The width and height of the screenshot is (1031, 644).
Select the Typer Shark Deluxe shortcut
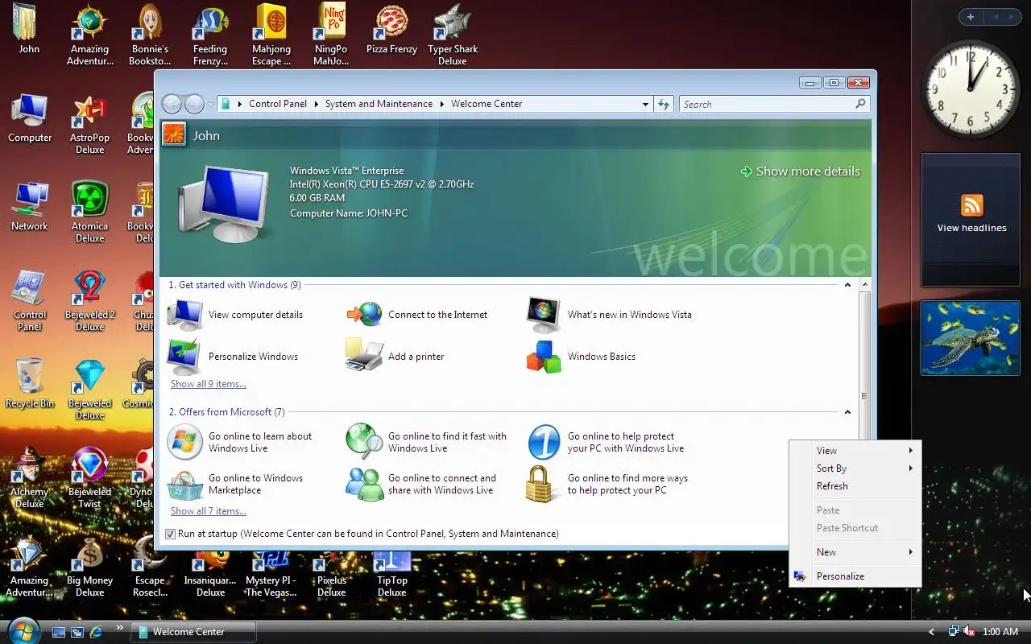point(453,35)
